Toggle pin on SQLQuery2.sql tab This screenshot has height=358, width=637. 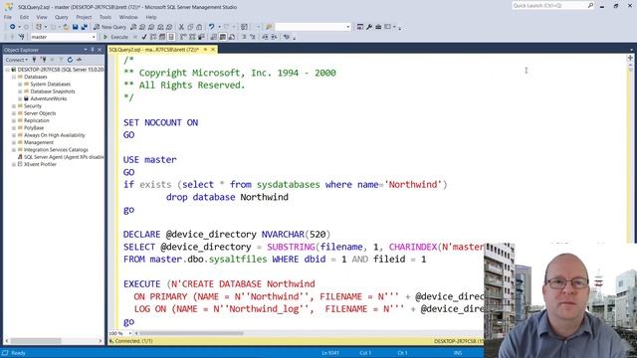click(205, 50)
